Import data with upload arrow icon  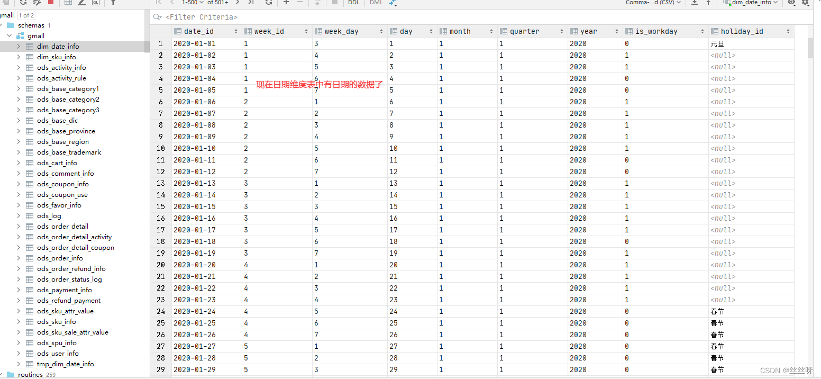coord(708,3)
